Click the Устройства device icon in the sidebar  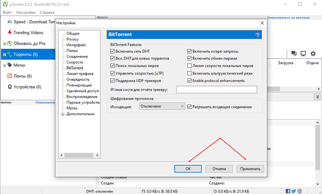(x=10, y=87)
